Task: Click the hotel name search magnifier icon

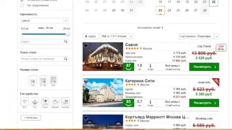Action: coord(66,59)
